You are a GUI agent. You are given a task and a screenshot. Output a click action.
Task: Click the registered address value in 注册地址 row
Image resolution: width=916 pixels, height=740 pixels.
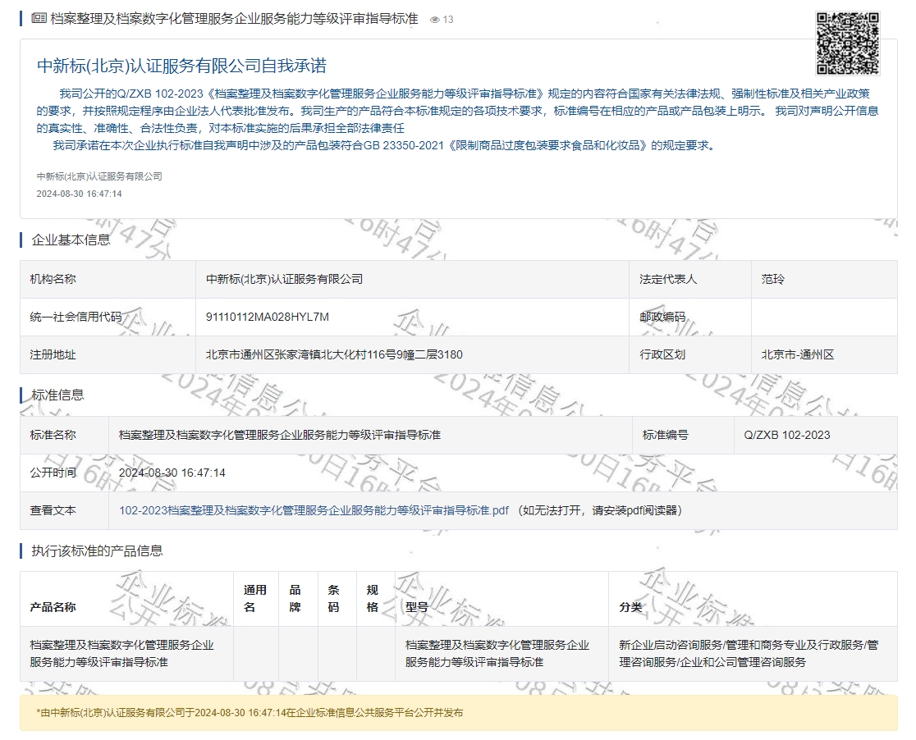(334, 354)
